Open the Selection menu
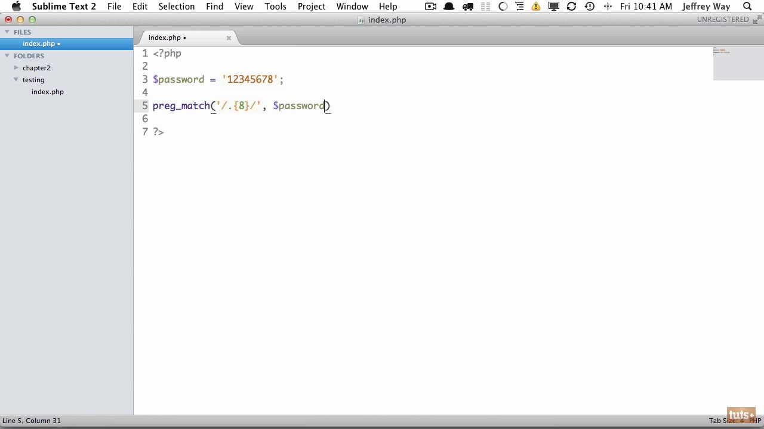This screenshot has width=764, height=429. [x=177, y=7]
